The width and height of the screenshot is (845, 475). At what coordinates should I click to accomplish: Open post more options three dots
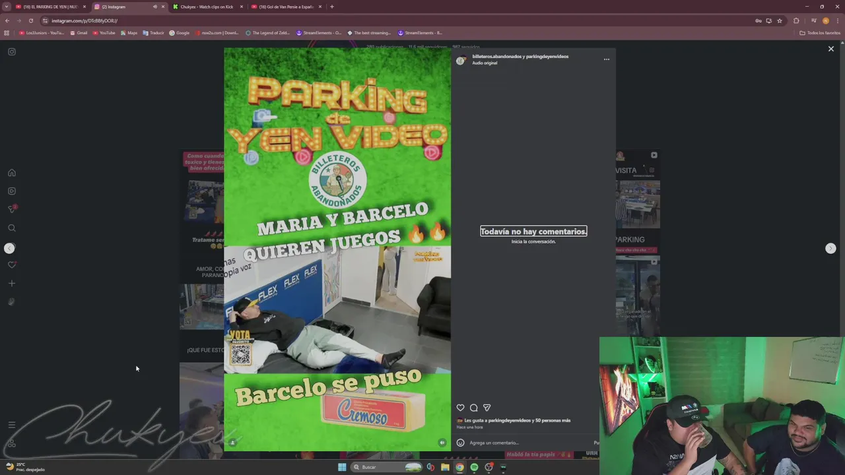point(607,59)
